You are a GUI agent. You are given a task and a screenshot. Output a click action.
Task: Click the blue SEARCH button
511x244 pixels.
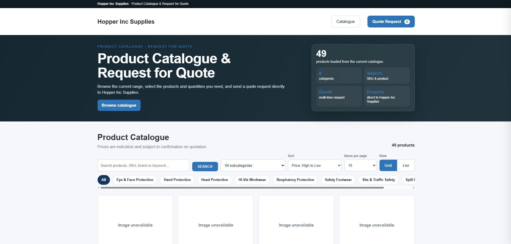tap(205, 166)
